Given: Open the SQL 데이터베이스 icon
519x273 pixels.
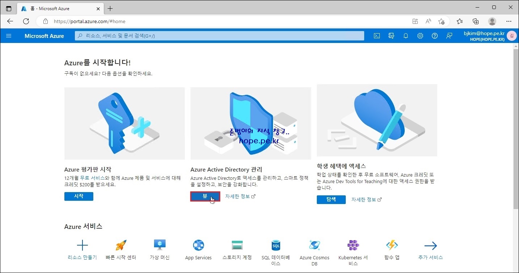Looking at the screenshot, I should tap(276, 246).
